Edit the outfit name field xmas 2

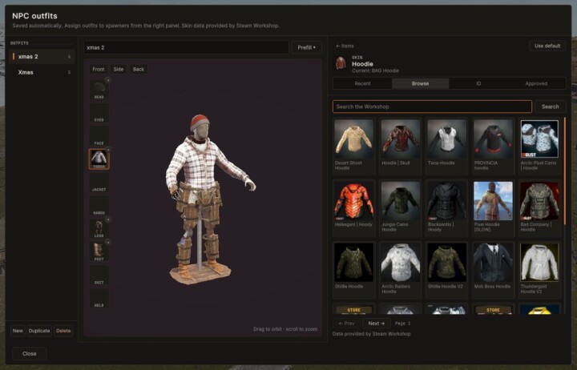click(x=186, y=47)
